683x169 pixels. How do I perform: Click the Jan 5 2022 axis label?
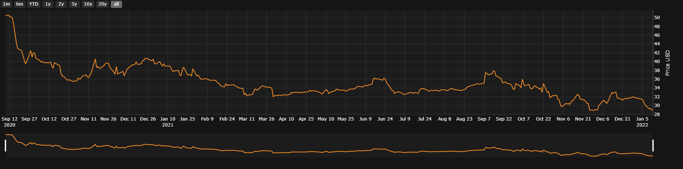click(642, 122)
